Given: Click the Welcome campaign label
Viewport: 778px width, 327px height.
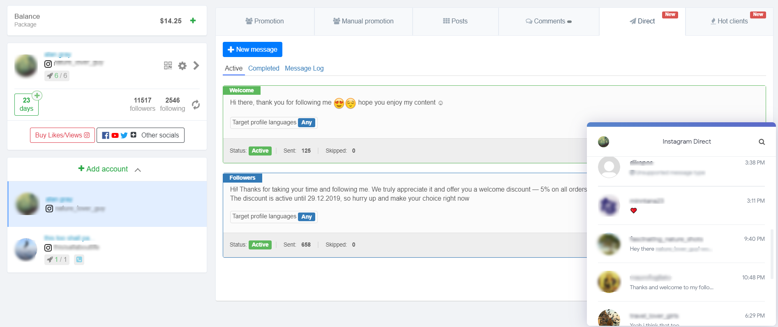Looking at the screenshot, I should pos(242,90).
